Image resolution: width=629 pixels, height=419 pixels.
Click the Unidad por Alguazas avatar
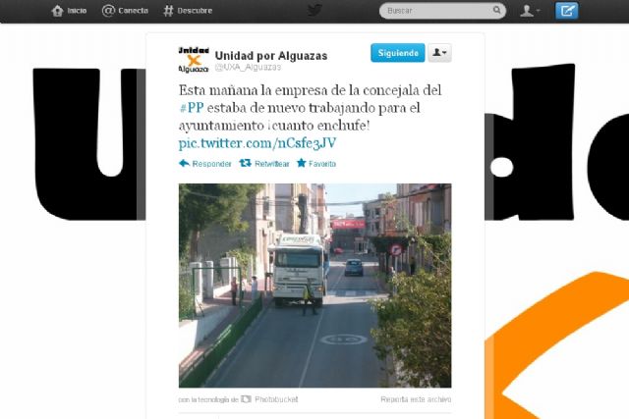193,59
